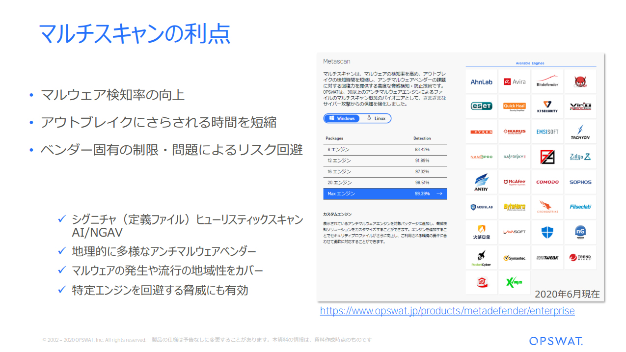Screen dimensions: 626x352
Task: Click the red-black Z square logo
Action: 547,157
